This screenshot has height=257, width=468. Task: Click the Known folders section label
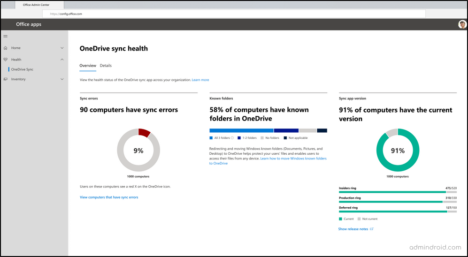click(x=221, y=98)
